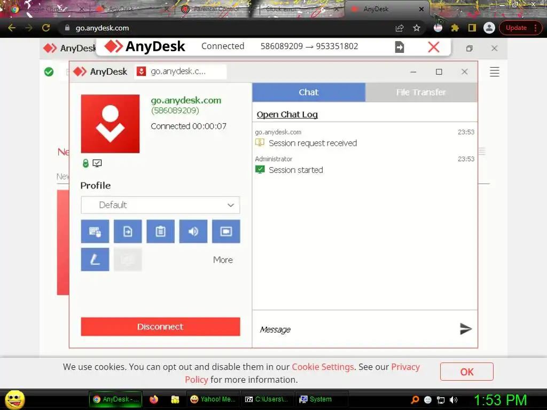Accept cookies with OK button
The width and height of the screenshot is (547, 410).
467,372
